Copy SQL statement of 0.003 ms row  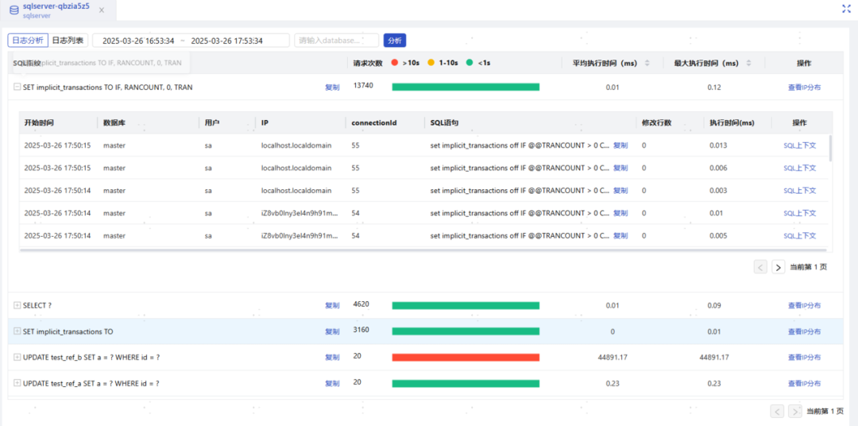point(620,191)
